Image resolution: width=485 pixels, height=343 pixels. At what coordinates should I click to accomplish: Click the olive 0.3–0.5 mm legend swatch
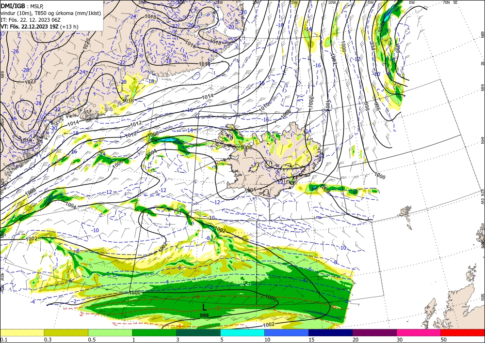pyautogui.click(x=66, y=332)
